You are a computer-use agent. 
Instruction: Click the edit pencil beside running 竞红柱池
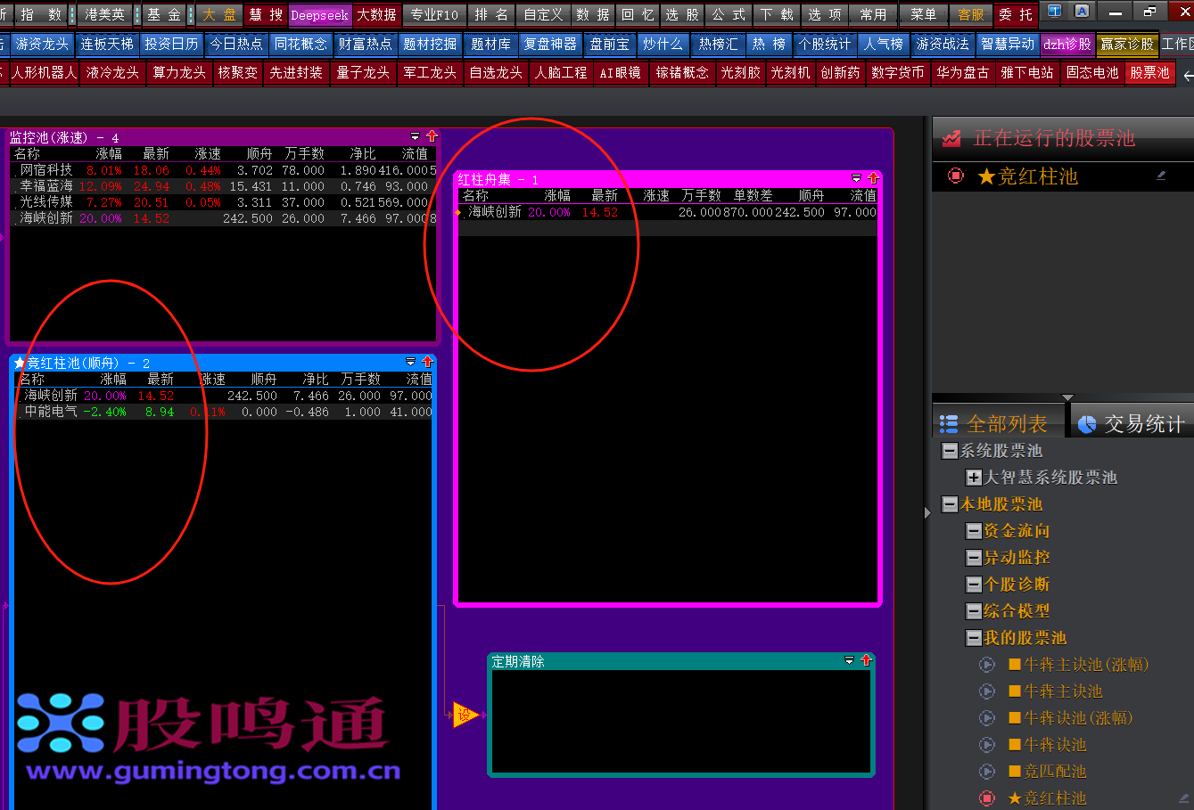[1161, 176]
